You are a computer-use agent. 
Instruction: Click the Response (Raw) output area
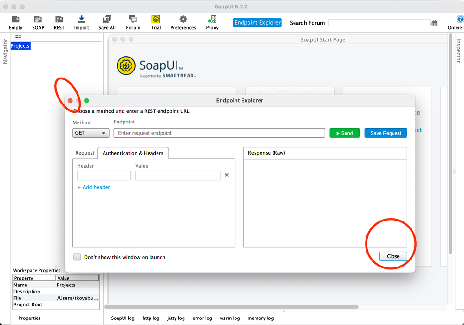pyautogui.click(x=325, y=203)
